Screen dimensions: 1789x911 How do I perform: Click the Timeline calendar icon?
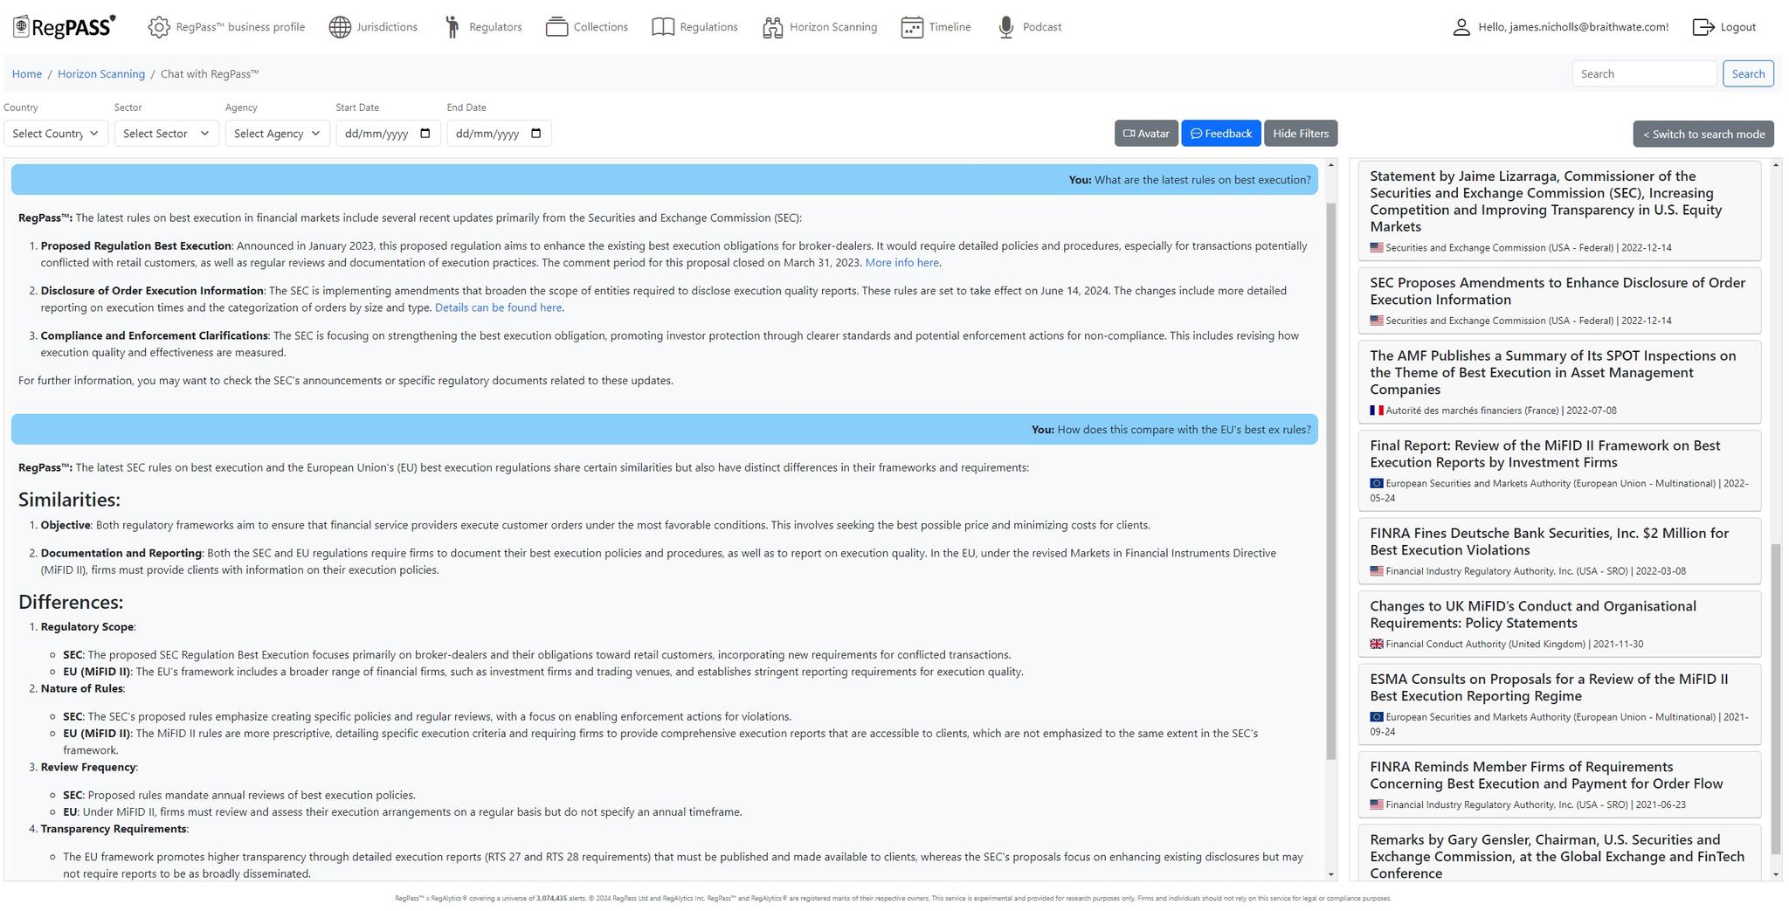pos(912,27)
